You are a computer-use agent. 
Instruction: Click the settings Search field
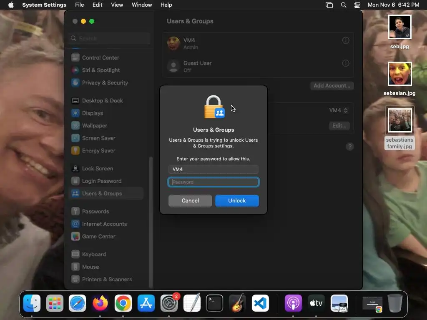[x=109, y=38]
